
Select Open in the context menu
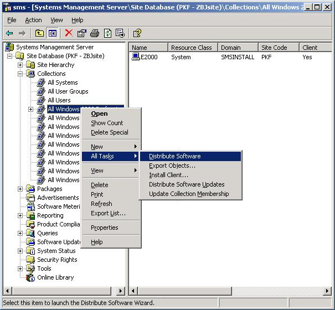(111, 113)
